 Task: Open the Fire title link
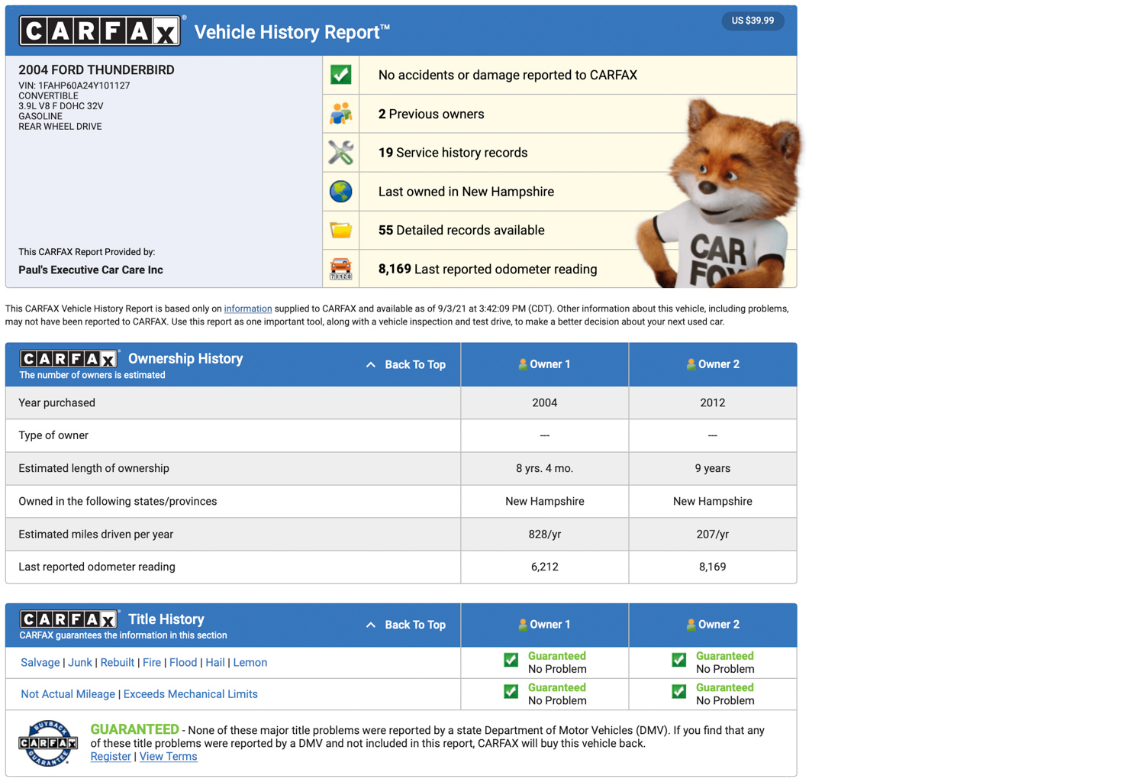tap(152, 663)
